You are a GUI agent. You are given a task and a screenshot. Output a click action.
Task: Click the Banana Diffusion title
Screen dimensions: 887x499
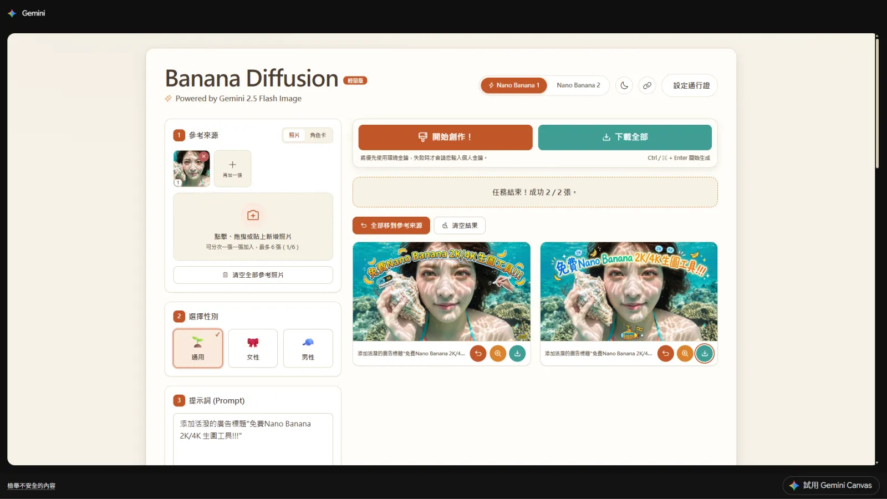point(252,79)
